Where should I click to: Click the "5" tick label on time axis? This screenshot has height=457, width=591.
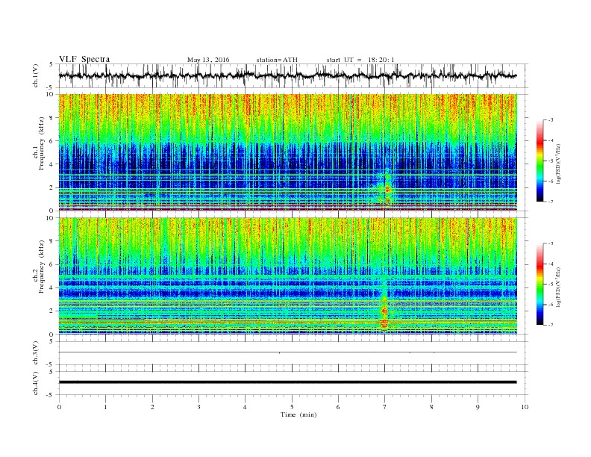pos(292,407)
